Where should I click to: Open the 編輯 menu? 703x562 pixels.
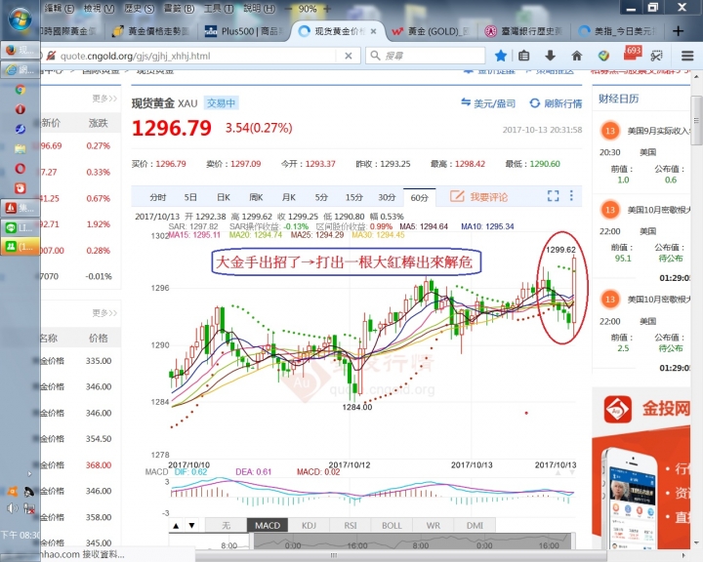tap(60, 8)
